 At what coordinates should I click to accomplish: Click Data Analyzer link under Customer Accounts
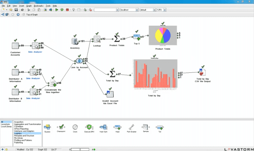click(x=35, y=52)
